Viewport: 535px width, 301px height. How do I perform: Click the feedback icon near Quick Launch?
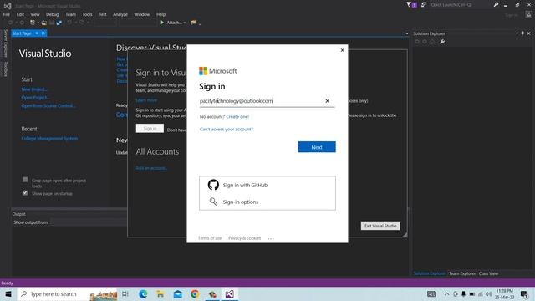(x=424, y=5)
